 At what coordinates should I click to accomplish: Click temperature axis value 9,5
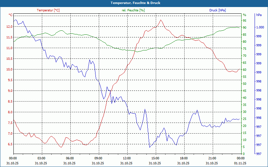click(10, 80)
